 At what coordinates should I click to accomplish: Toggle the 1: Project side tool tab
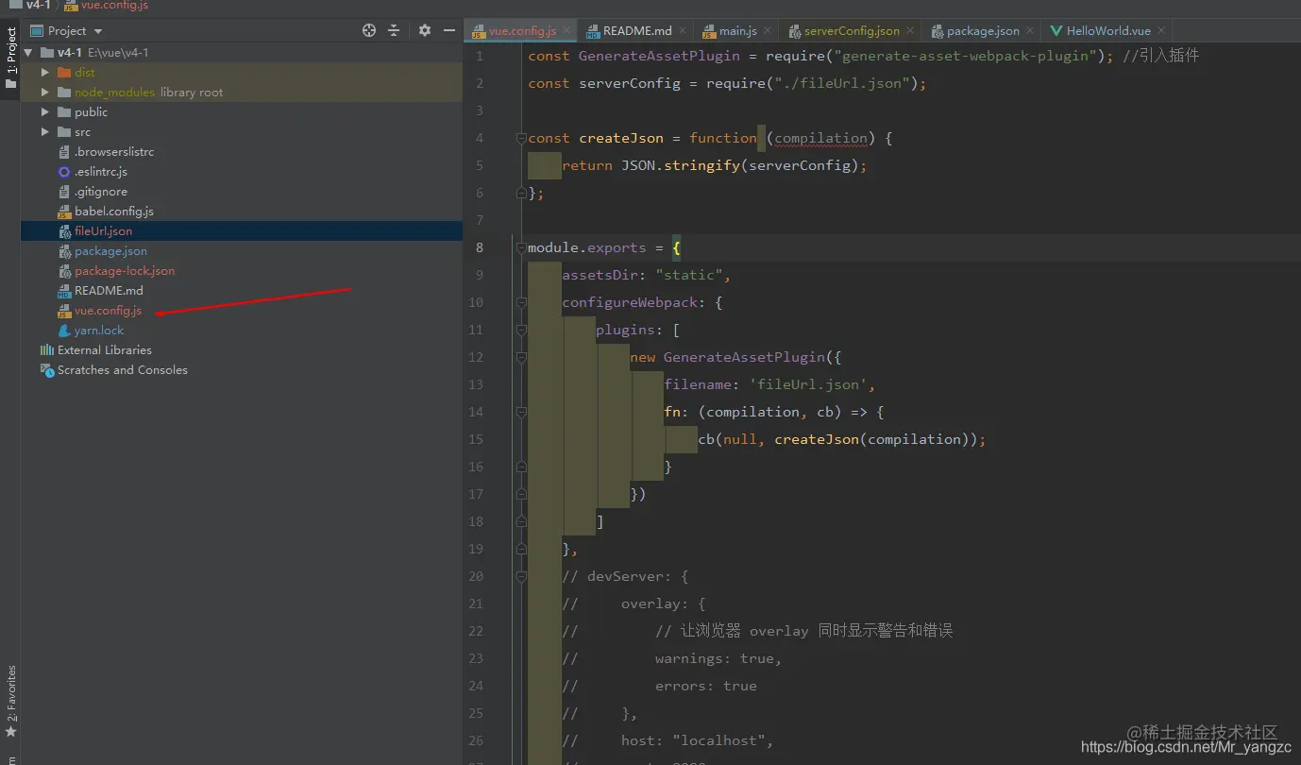click(10, 59)
